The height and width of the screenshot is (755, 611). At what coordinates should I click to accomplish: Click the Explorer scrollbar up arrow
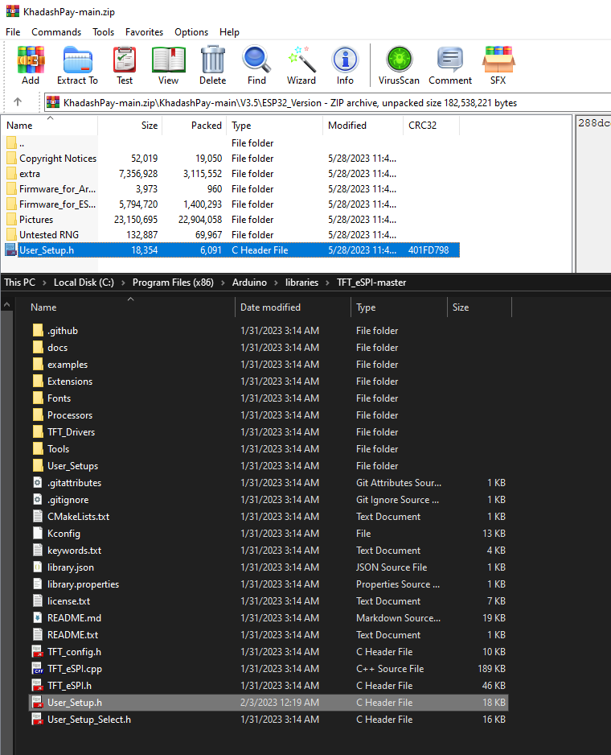click(x=6, y=304)
